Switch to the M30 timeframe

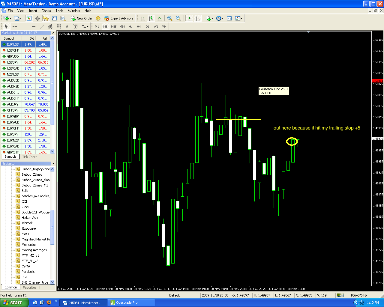pyautogui.click(x=122, y=26)
